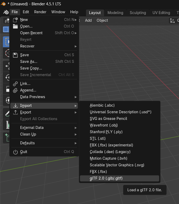The image size is (179, 204).
Task: Open the Edit menu
Action: pos(26,12)
